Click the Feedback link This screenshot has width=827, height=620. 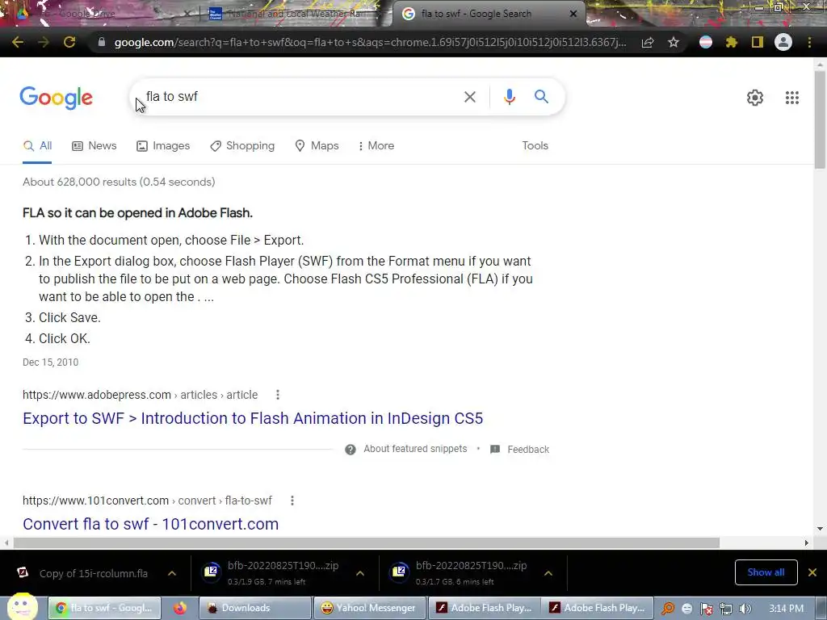(528, 450)
